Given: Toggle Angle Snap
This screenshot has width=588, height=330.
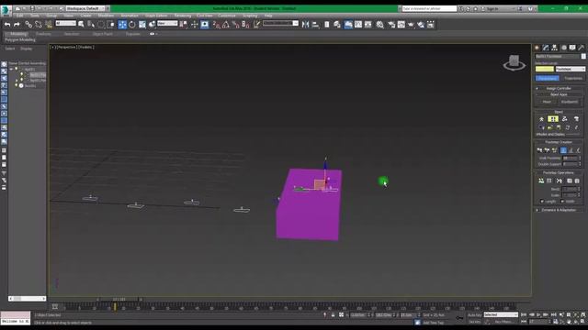Looking at the screenshot, I should pyautogui.click(x=226, y=25).
